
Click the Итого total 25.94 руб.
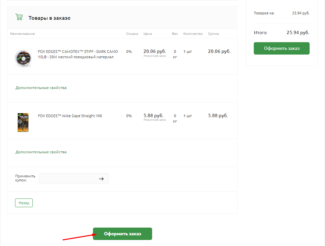pyautogui.click(x=298, y=32)
